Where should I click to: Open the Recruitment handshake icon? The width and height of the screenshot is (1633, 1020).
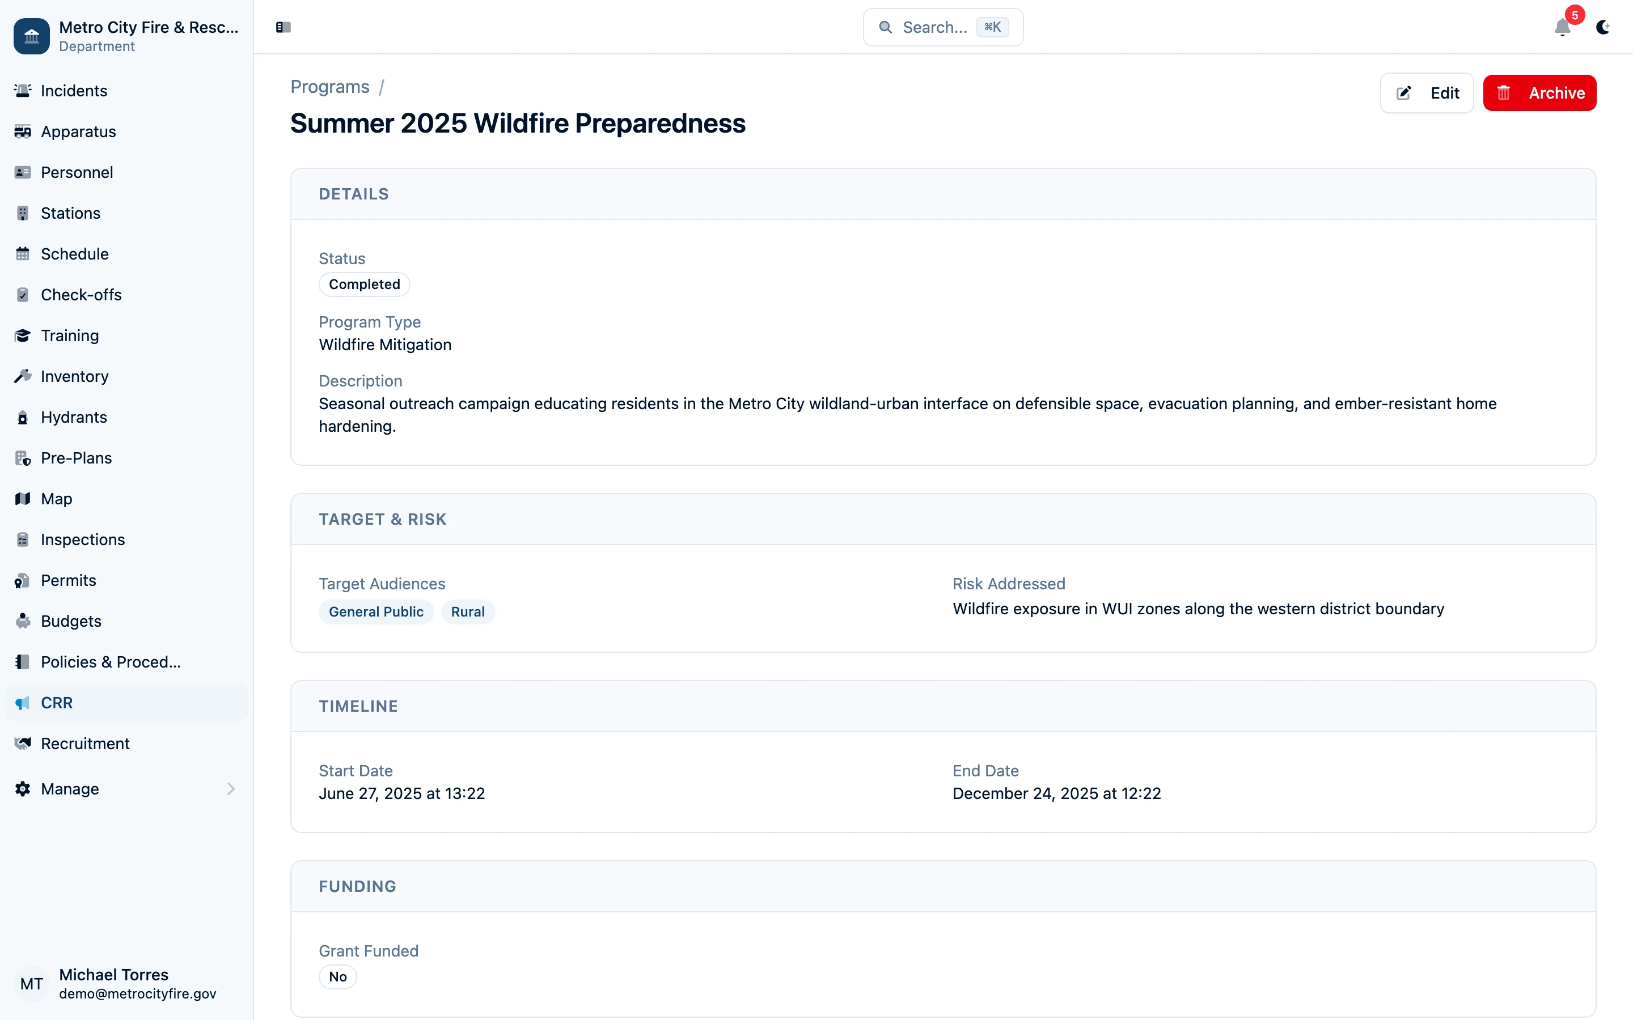coord(23,743)
